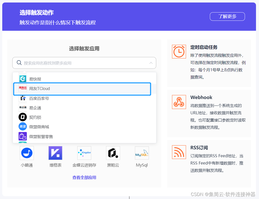Click 微盟智慧零售 label text
Viewport: 259px width, 199px height.
[41, 136]
